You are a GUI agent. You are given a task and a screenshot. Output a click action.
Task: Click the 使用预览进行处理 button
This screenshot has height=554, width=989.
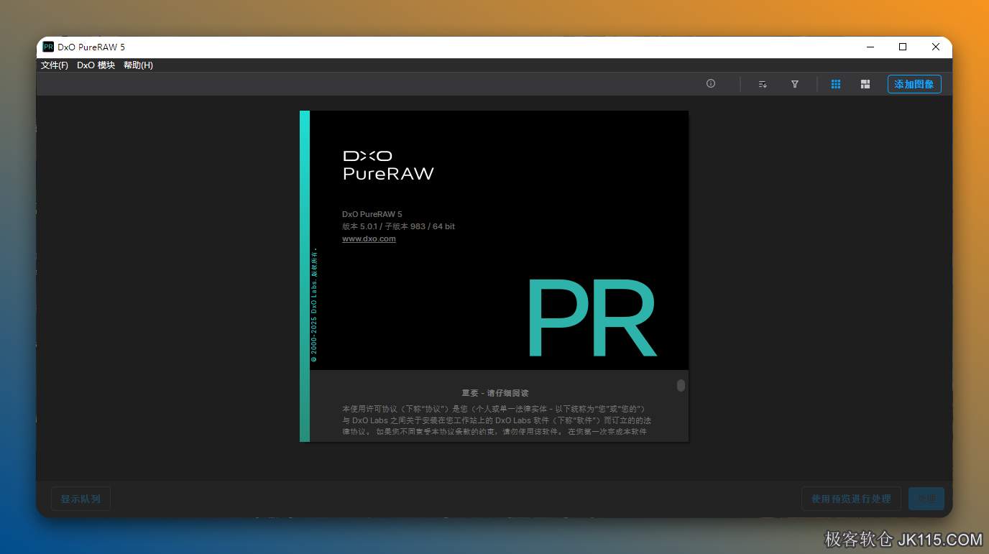851,499
